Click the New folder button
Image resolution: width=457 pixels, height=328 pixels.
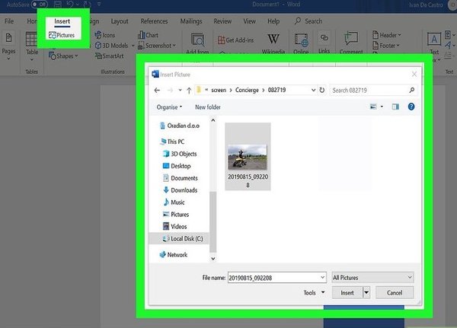(208, 107)
